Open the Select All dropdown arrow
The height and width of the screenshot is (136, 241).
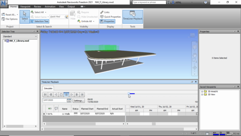[x=46, y=12]
